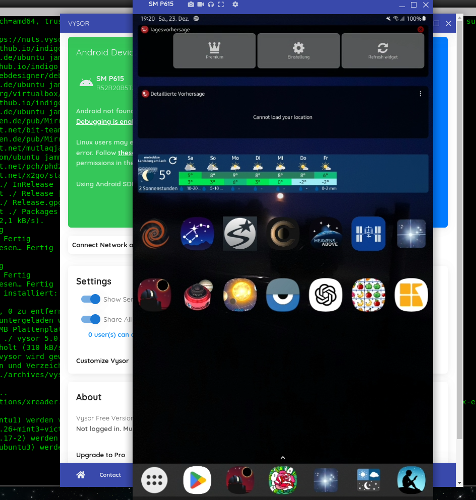Image resolution: width=476 pixels, height=500 pixels.
Task: Open the bright star field app in the top row
Action: pyautogui.click(x=411, y=234)
